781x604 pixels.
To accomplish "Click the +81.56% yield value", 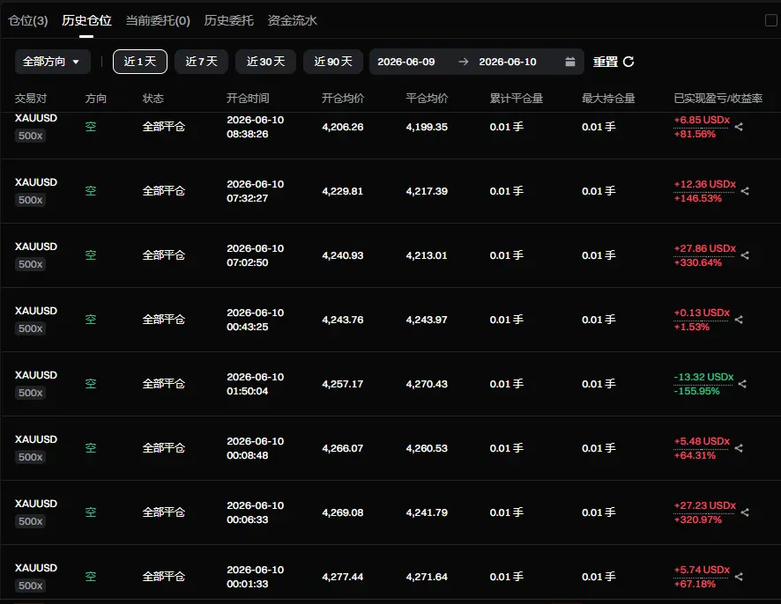I will 695,135.
